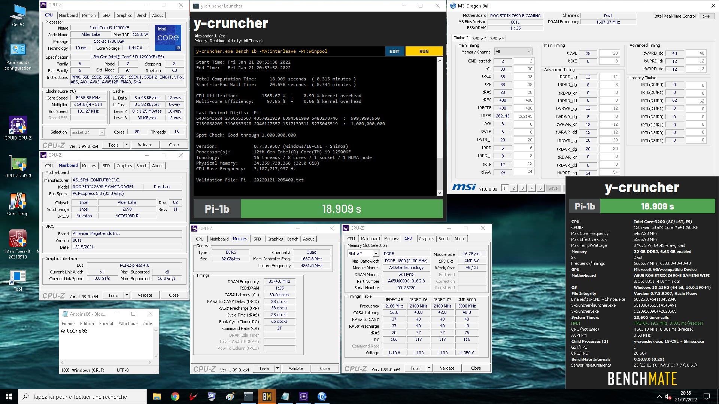Switch to BenchMate via the BM taskbar icon
This screenshot has width=719, height=404.
click(x=267, y=397)
